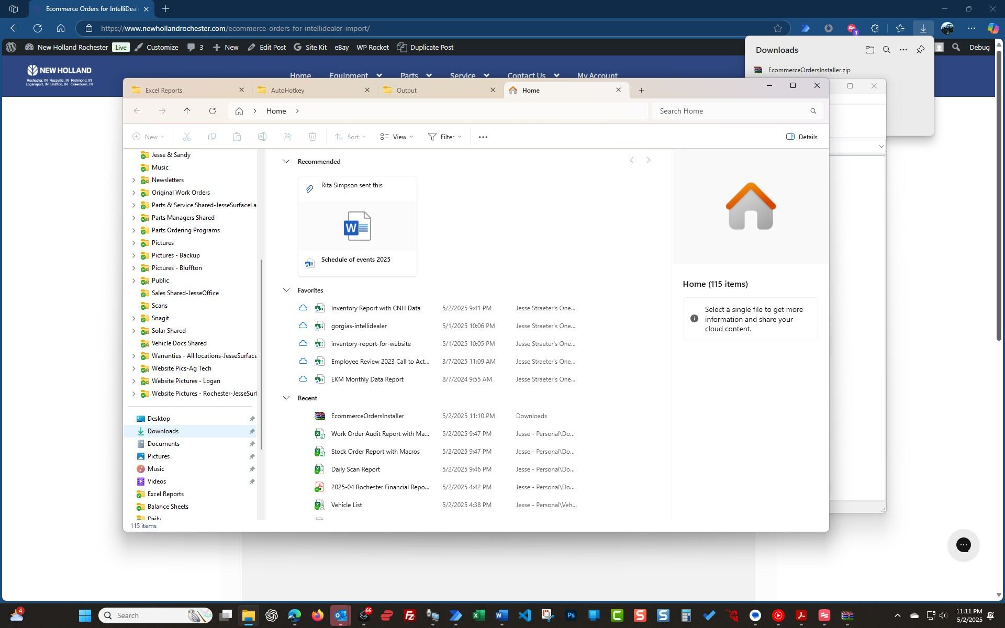Open the downloads folder icon in Downloads panel
Screen dimensions: 1005x628
click(x=869, y=50)
